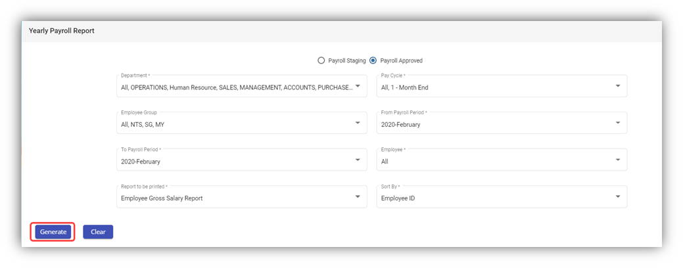Select the Payroll Staging radio button

[321, 60]
